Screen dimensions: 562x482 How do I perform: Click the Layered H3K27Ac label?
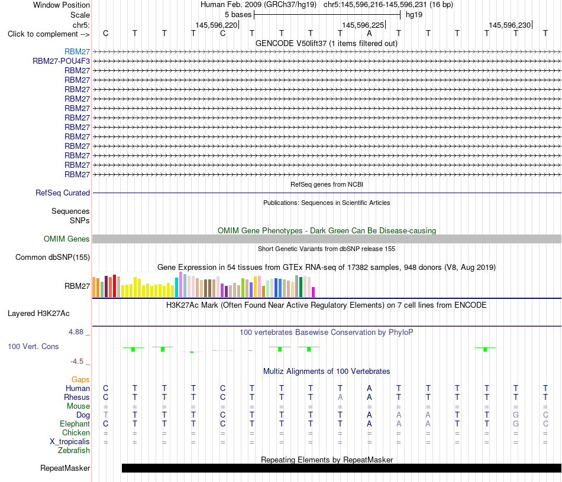(38, 314)
